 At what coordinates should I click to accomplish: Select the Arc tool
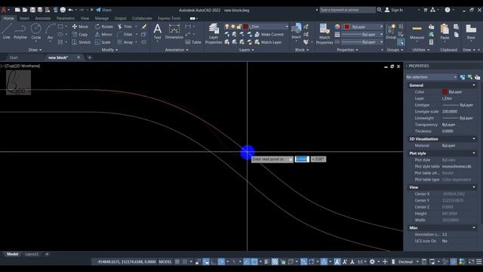51,32
